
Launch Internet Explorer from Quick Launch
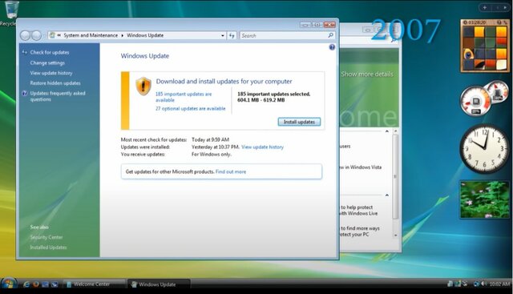pyautogui.click(x=26, y=284)
